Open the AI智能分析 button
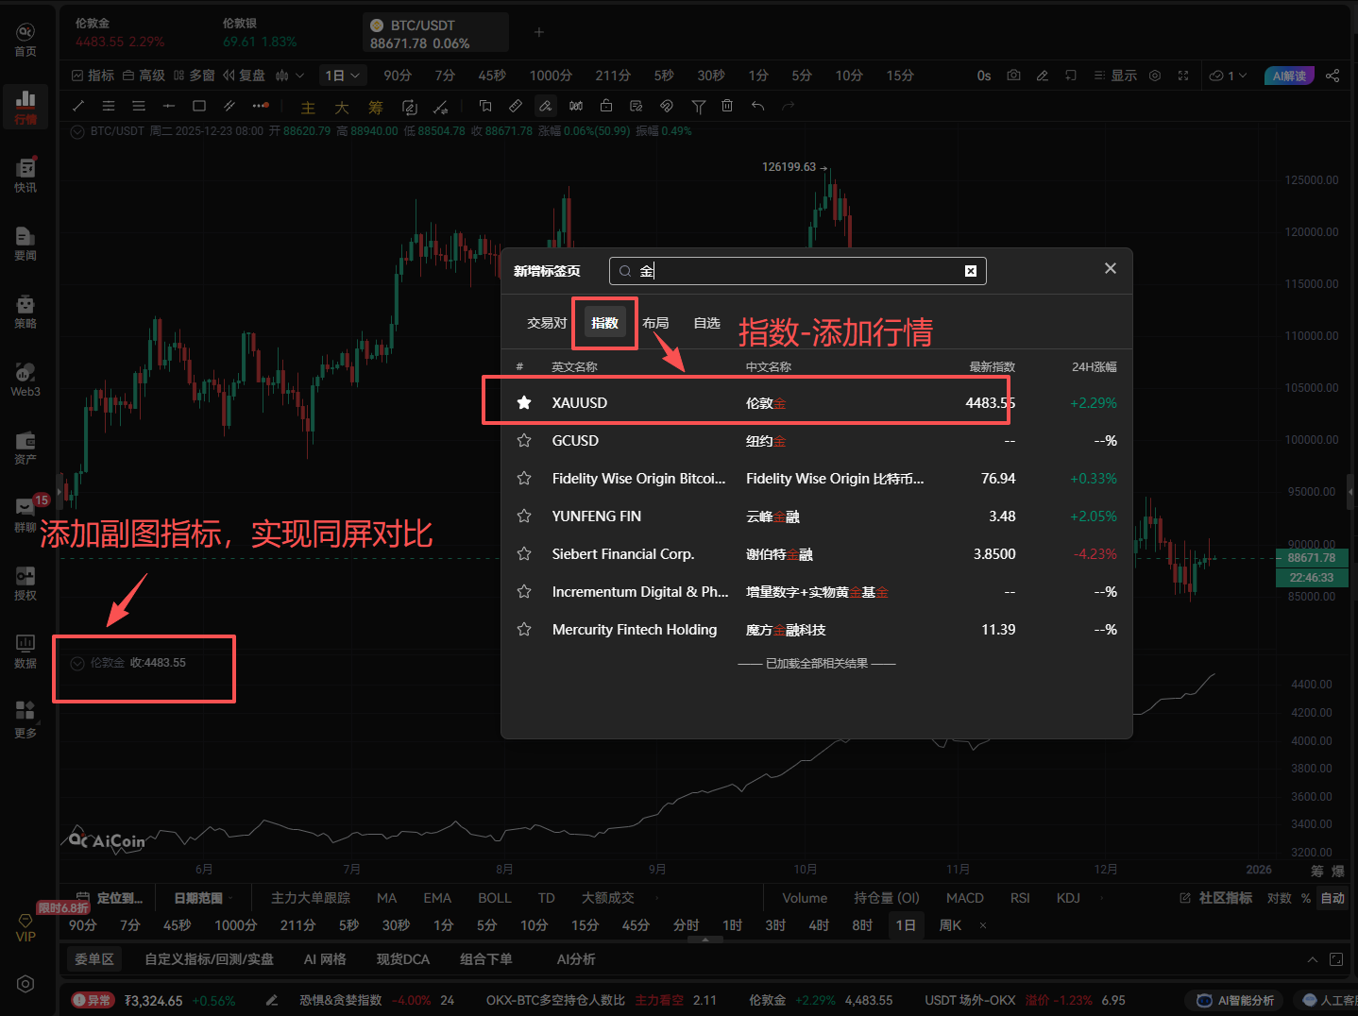Viewport: 1358px width, 1016px height. 1235,1000
